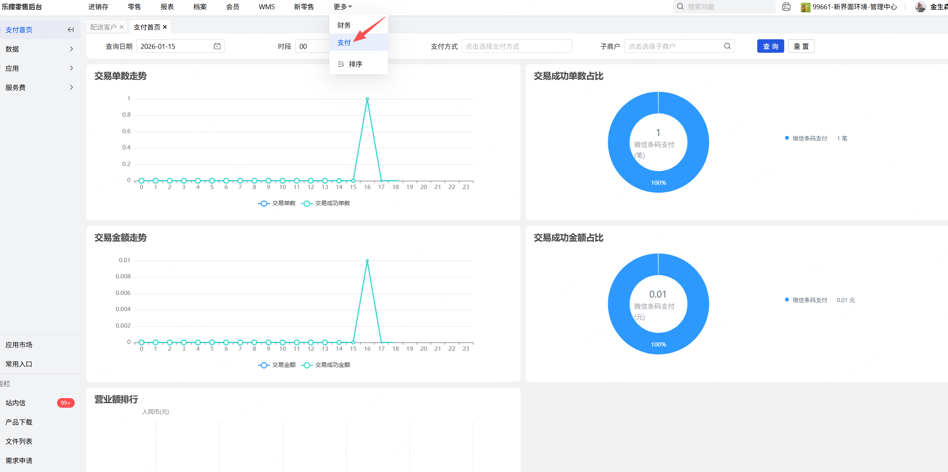This screenshot has width=948, height=472.
Task: Click the 排序 sort icon in dropdown
Action: point(341,64)
